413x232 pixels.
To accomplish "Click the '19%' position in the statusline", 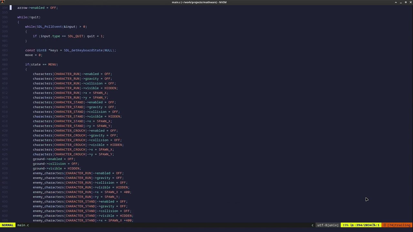I will pyautogui.click(x=346, y=225).
